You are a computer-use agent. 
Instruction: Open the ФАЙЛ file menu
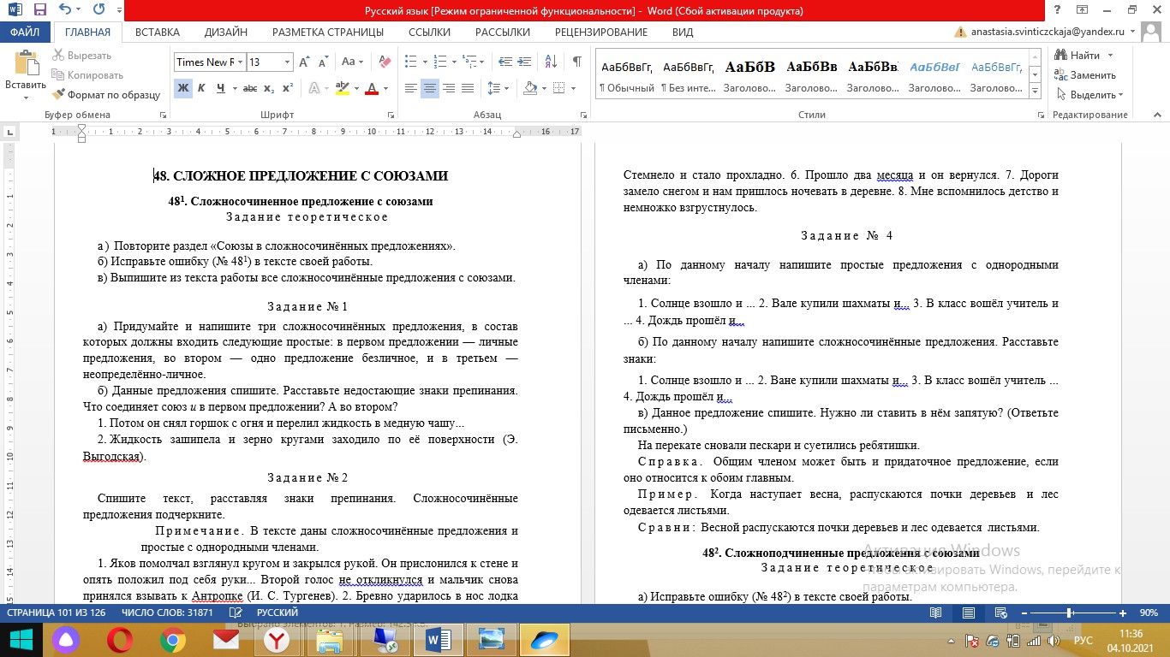pyautogui.click(x=26, y=33)
